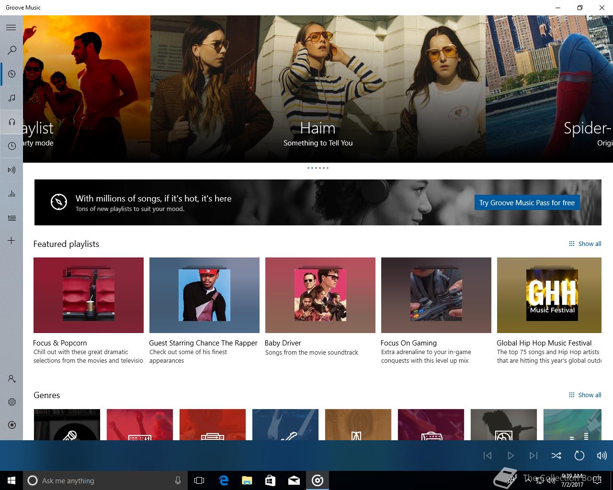Open the hamburger navigation menu

11,27
